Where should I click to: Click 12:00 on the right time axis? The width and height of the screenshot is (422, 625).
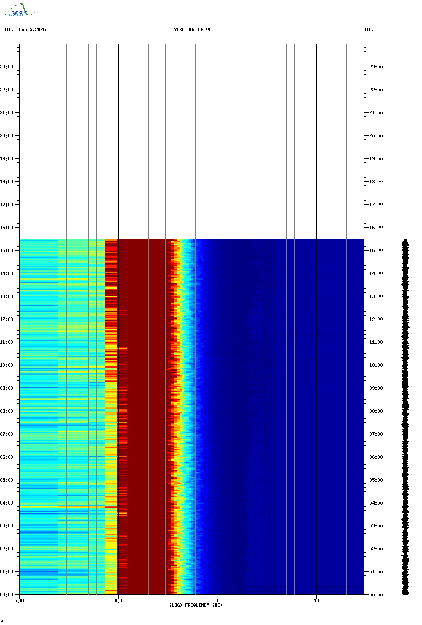pyautogui.click(x=376, y=319)
